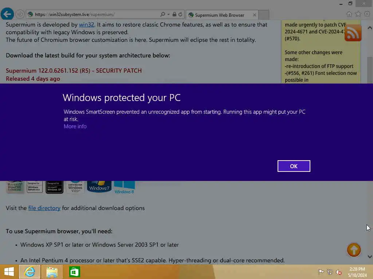Viewport: 373px width, 279px height.
Task: Open Windows Store from the taskbar
Action: coord(74,272)
